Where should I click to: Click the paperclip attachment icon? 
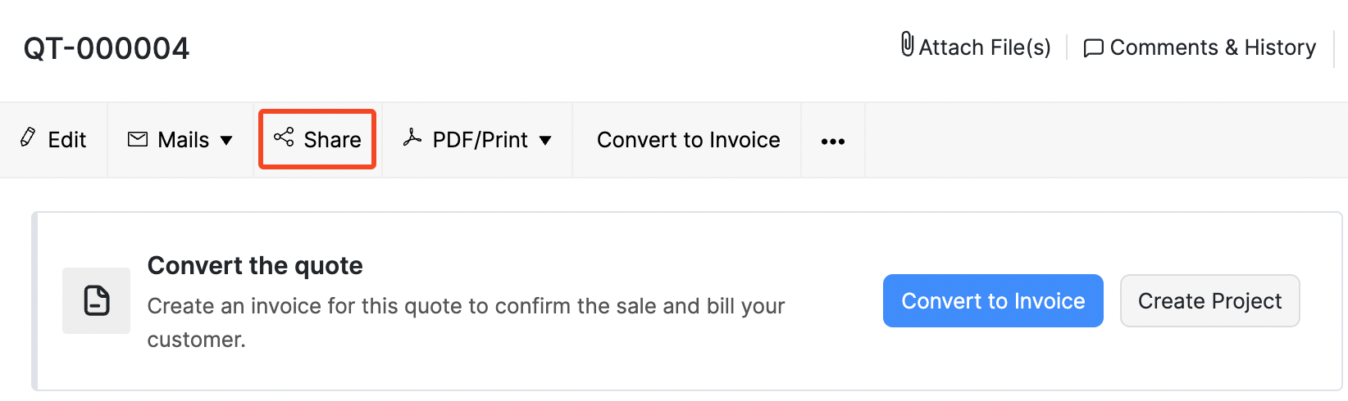(907, 44)
